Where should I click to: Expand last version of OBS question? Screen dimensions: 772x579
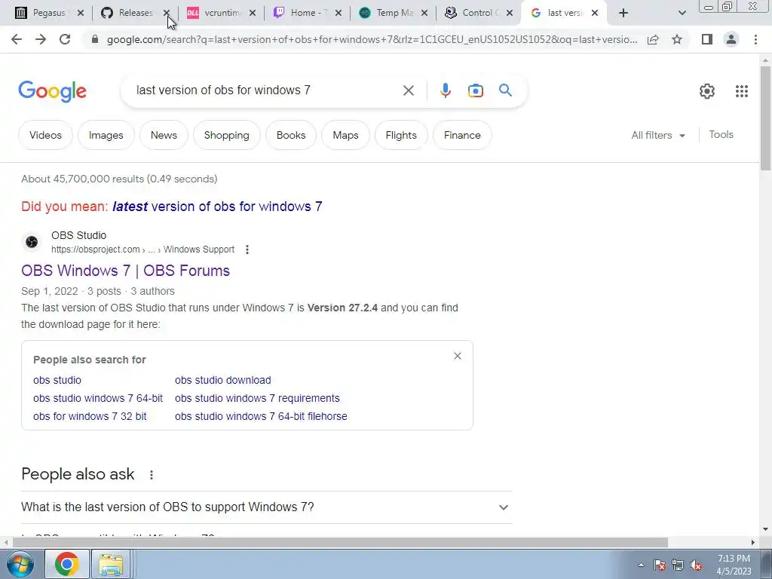(266, 507)
